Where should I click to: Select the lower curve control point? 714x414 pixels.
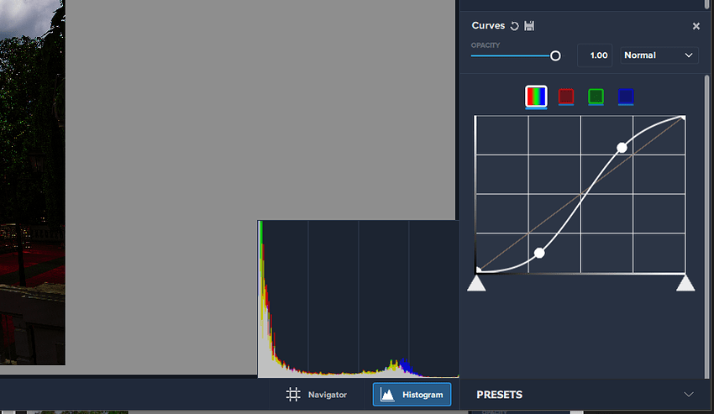point(539,253)
